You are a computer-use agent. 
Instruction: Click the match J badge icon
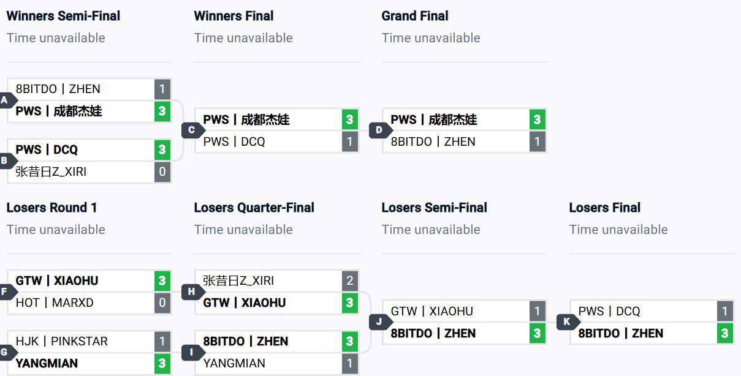click(x=380, y=321)
